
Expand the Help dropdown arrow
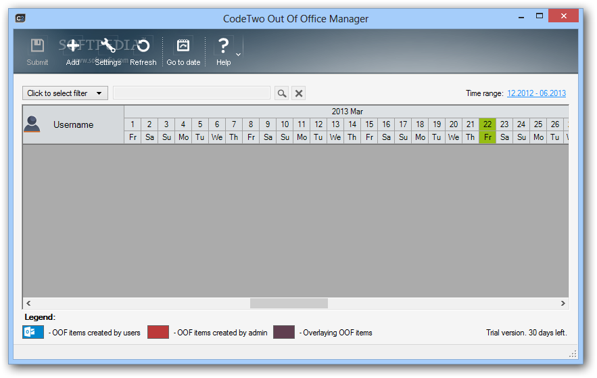pyautogui.click(x=239, y=55)
